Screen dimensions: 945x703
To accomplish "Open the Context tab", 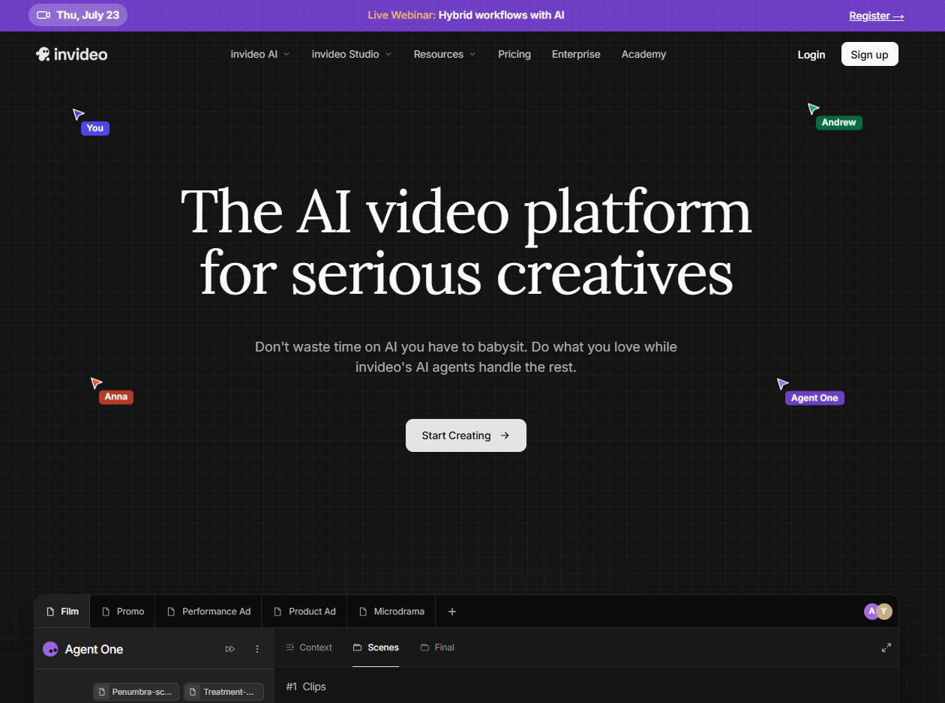I will (x=309, y=648).
